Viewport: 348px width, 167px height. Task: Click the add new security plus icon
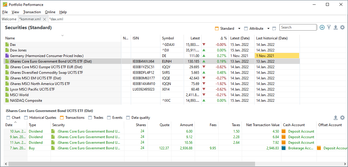[322, 28]
